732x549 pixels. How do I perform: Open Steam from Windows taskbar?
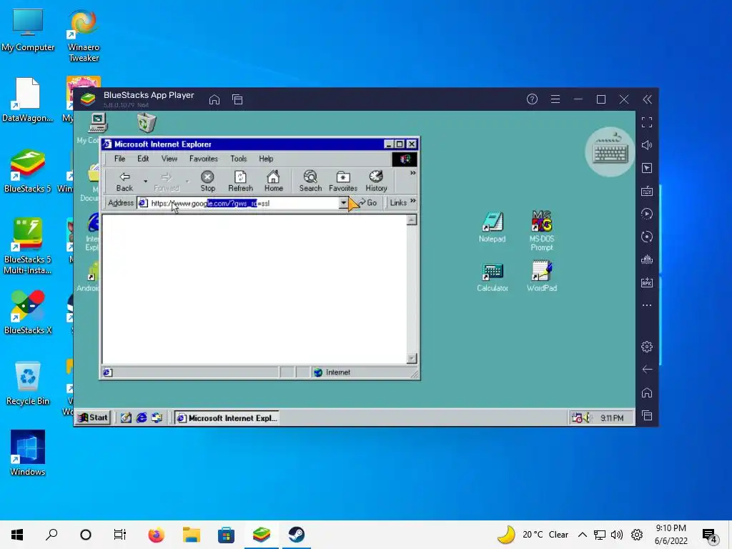click(296, 535)
